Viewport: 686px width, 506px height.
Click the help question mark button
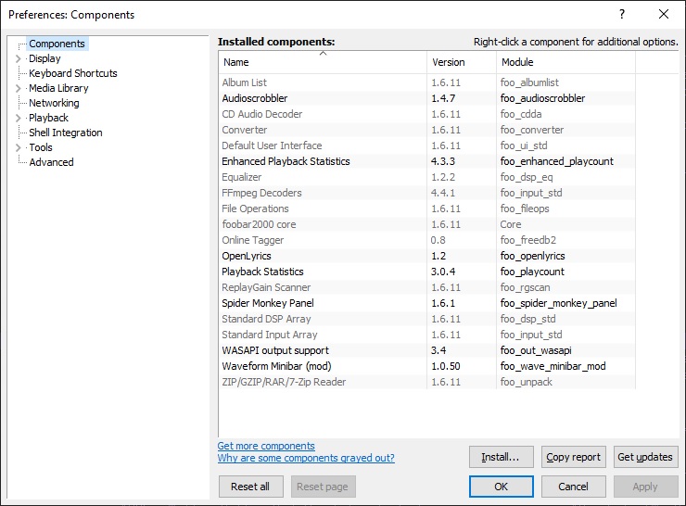(622, 14)
